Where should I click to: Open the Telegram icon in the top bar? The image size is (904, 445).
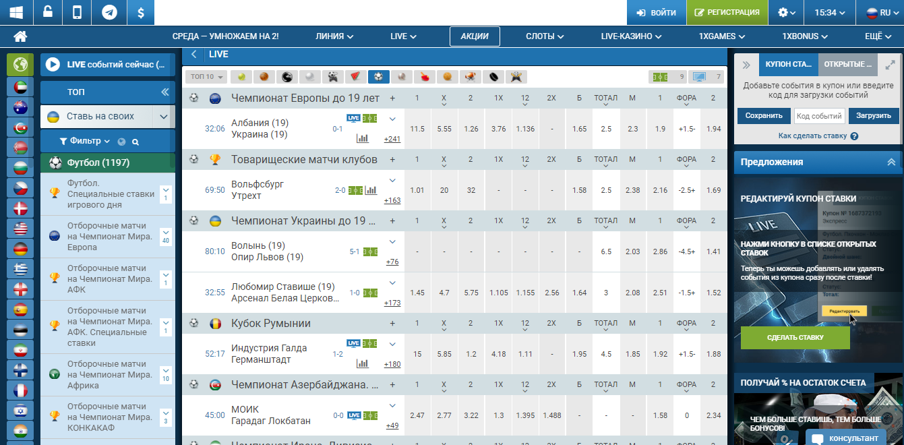109,12
